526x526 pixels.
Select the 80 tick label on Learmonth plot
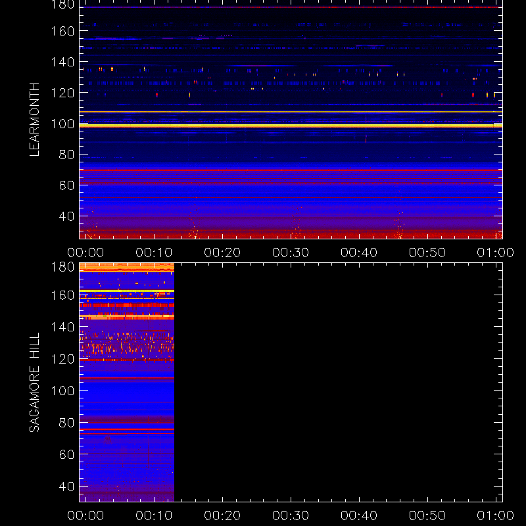66,155
